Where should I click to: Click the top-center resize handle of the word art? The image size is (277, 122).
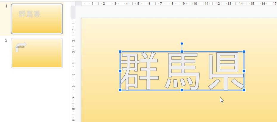point(182,51)
